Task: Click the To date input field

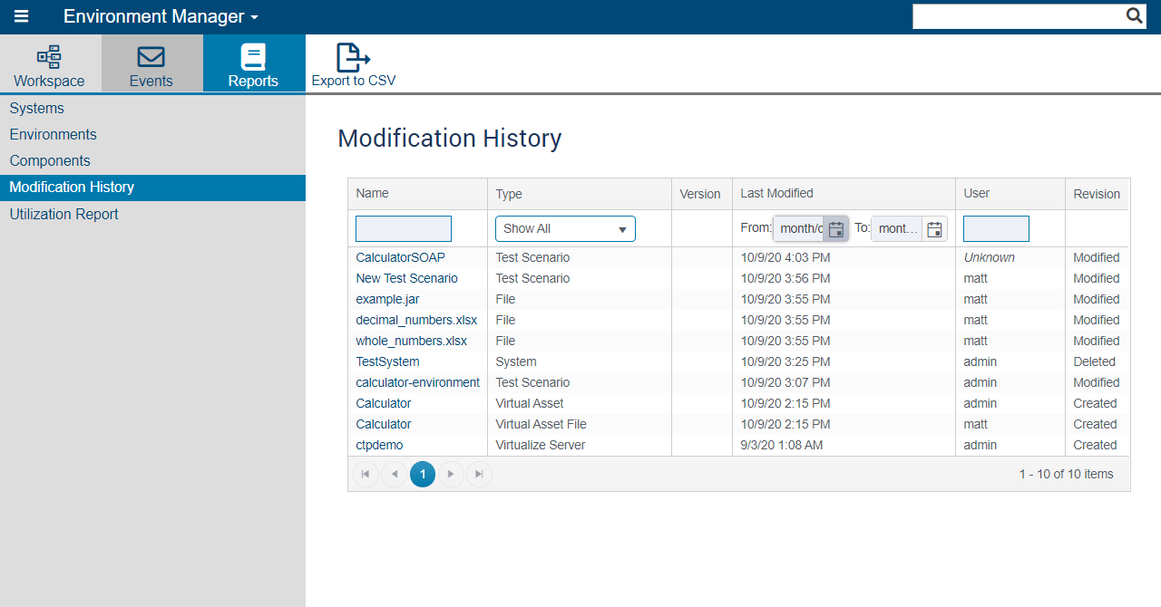Action: click(x=897, y=228)
